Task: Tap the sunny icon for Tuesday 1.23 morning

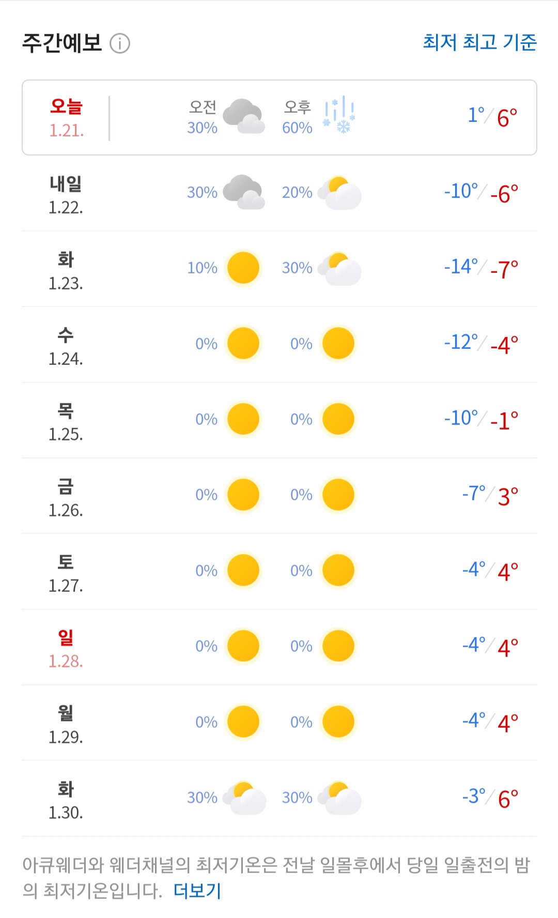Action: 243,268
